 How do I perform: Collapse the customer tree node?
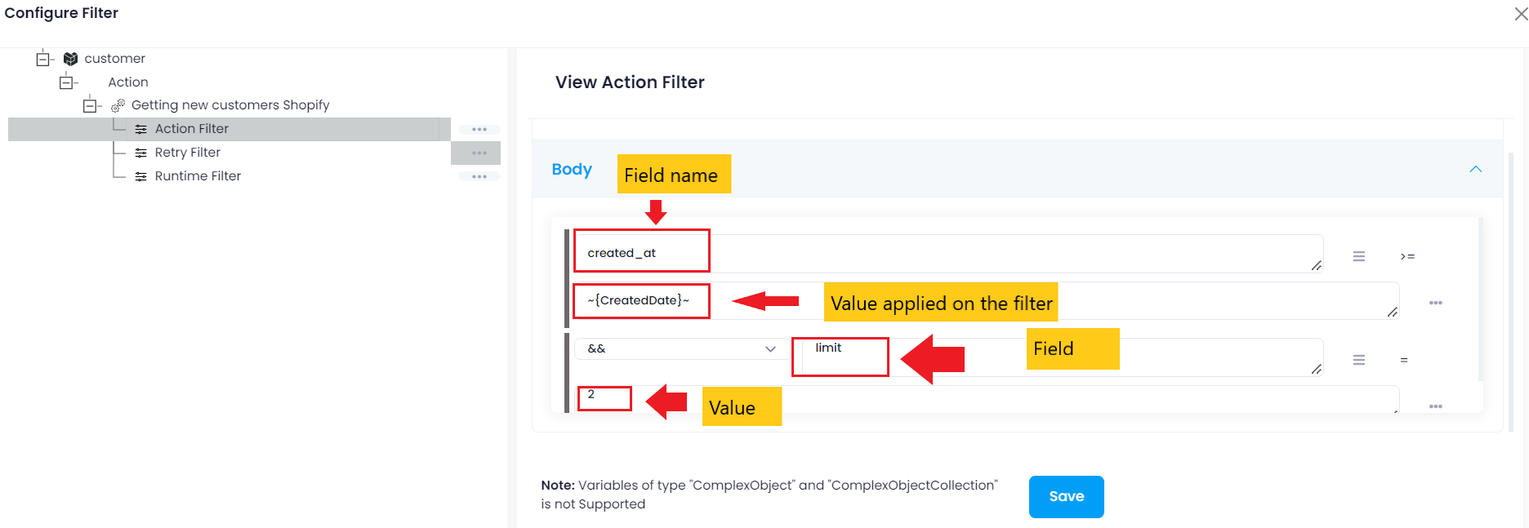[43, 59]
